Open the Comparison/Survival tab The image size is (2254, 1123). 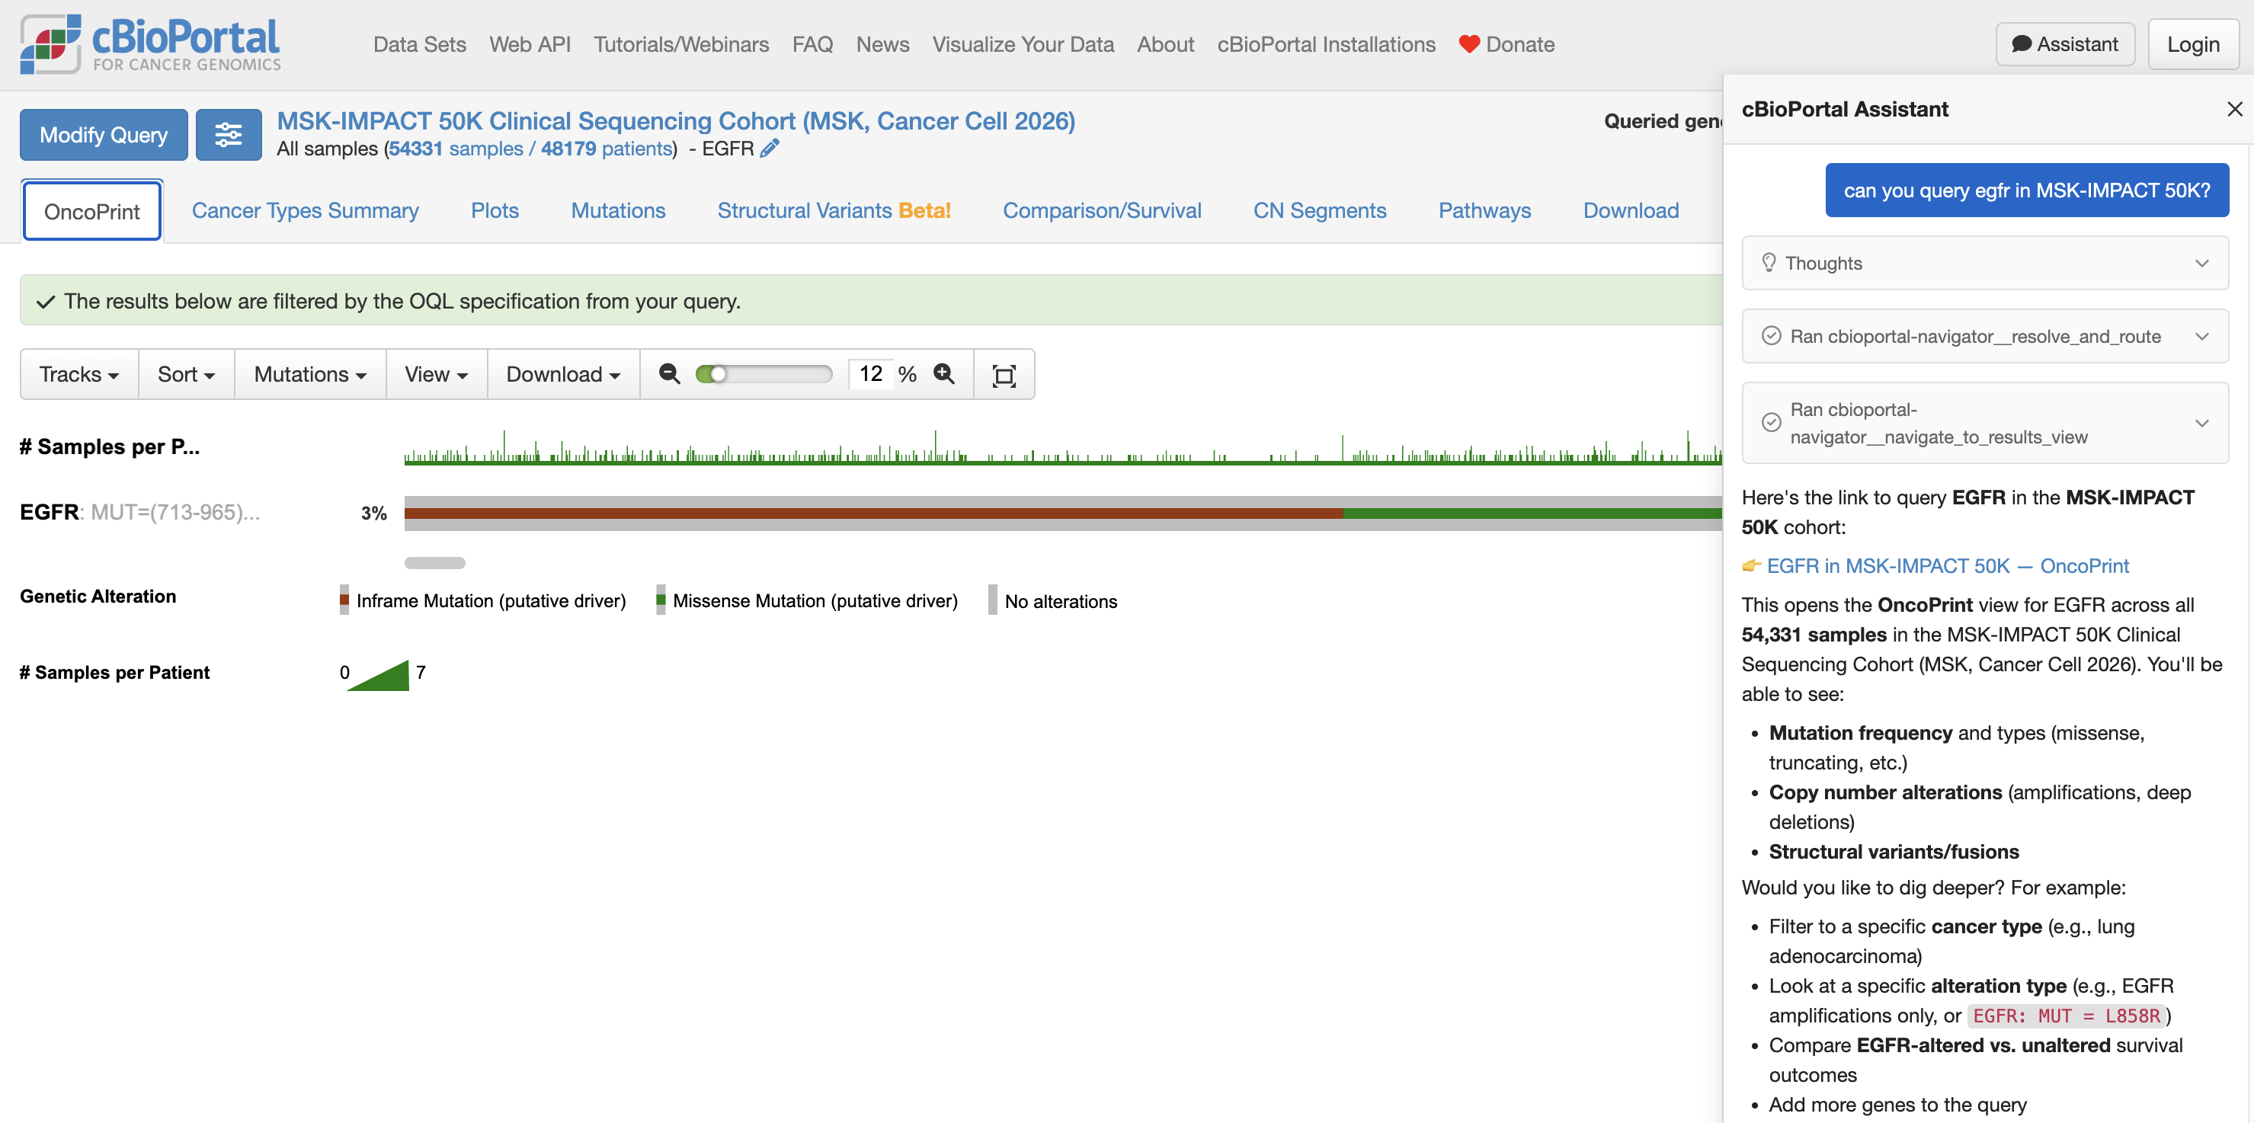(x=1102, y=211)
